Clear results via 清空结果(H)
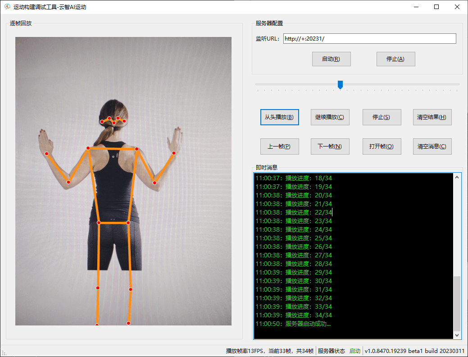The height and width of the screenshot is (357, 468). [x=432, y=117]
